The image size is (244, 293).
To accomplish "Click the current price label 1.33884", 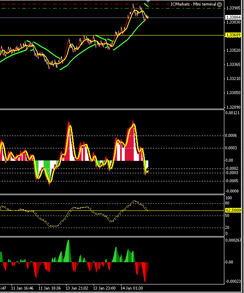I will pyautogui.click(x=233, y=18).
